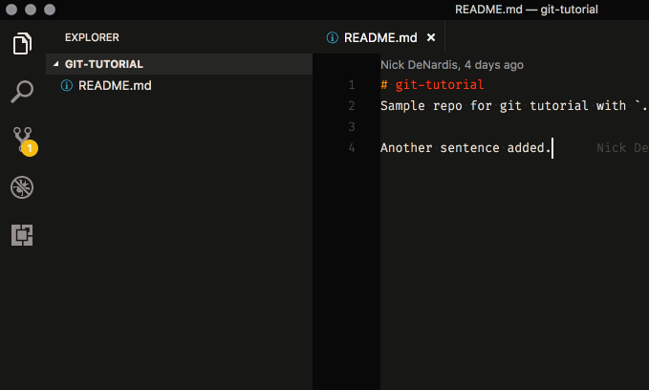The width and height of the screenshot is (649, 390).
Task: Click the '# git-tutorial' heading line
Action: (x=432, y=85)
